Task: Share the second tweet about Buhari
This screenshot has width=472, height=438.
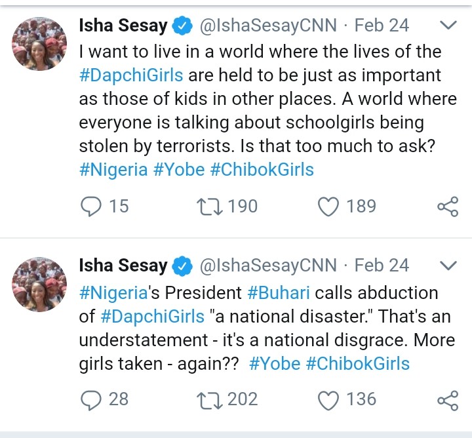Action: 448,401
